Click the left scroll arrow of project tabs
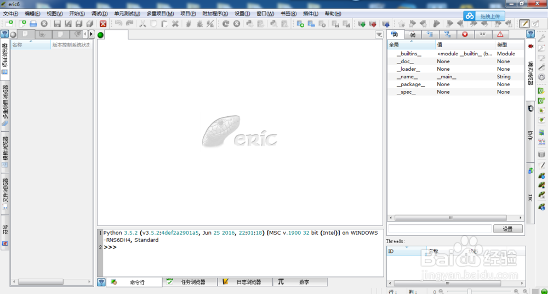Image resolution: width=548 pixels, height=294 pixels. click(85, 34)
